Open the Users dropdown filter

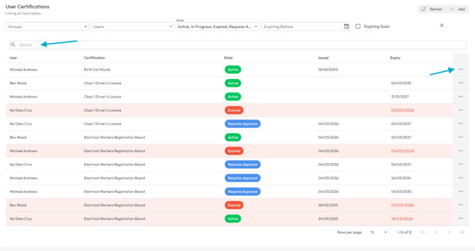(132, 27)
